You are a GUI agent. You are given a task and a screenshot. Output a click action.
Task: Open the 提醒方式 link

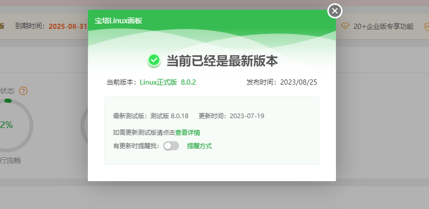click(200, 146)
